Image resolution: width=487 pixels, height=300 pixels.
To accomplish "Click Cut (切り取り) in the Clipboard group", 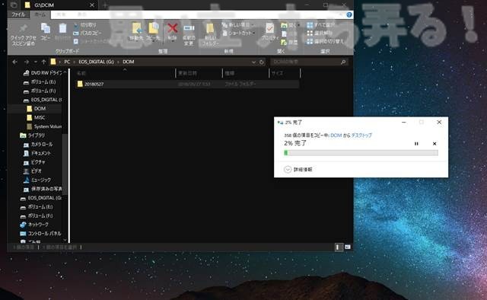I will pyautogui.click(x=84, y=25).
